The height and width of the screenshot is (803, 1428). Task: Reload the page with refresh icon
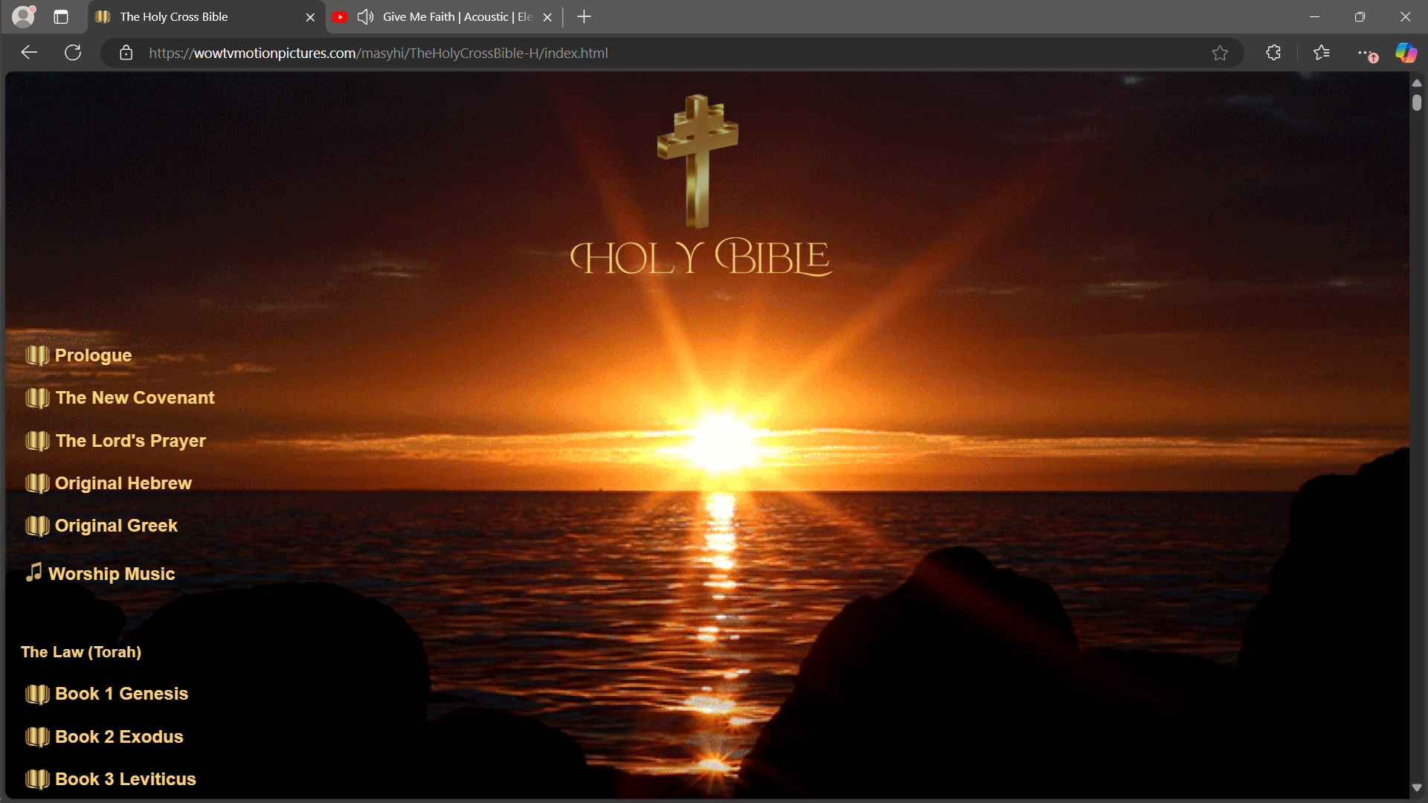(73, 53)
